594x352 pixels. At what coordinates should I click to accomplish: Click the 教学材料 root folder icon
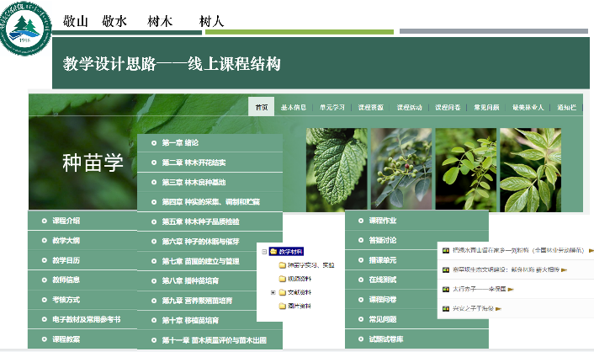click(273, 251)
